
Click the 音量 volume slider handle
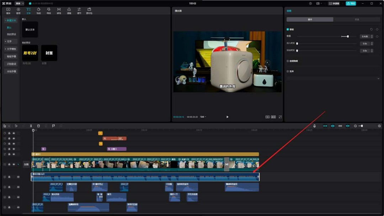pos(347,36)
